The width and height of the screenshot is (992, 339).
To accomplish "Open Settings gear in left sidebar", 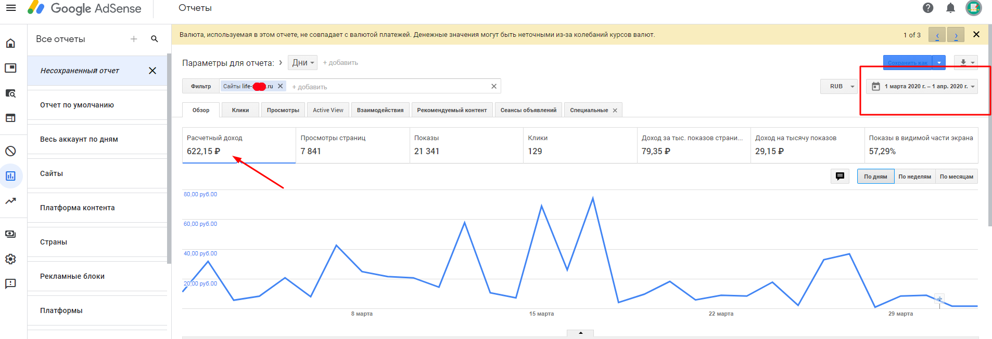I will [x=10, y=259].
